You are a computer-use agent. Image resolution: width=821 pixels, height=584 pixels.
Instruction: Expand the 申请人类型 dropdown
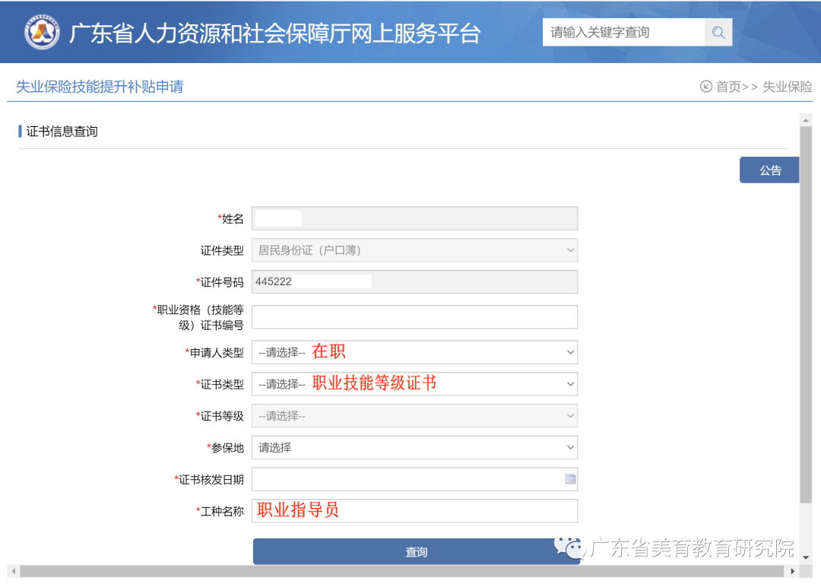[414, 352]
